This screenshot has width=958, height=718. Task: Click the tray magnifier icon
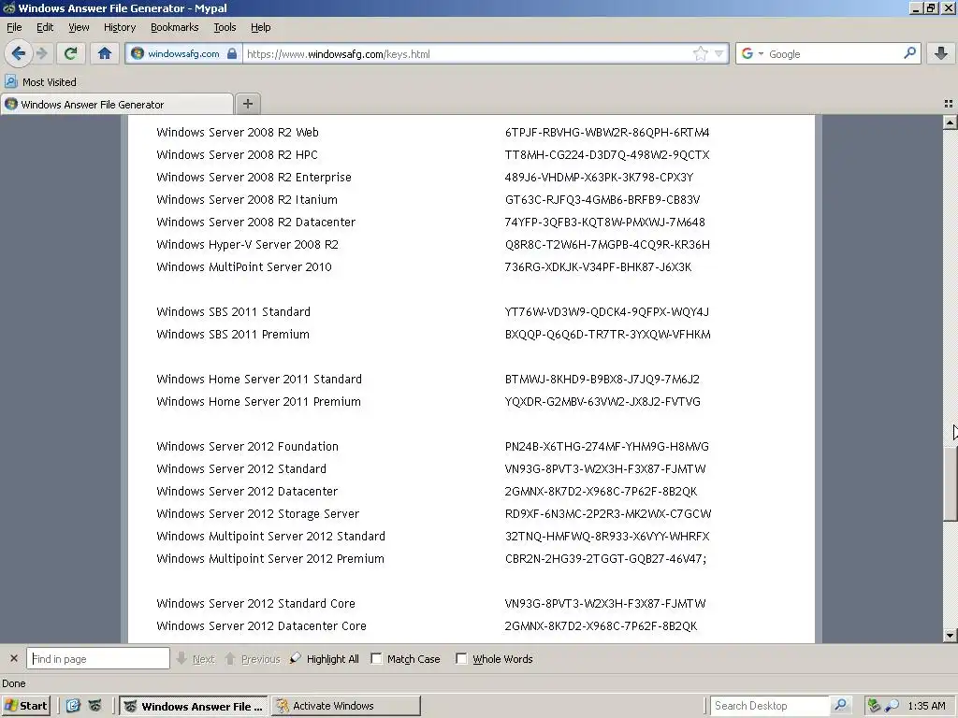pos(892,706)
